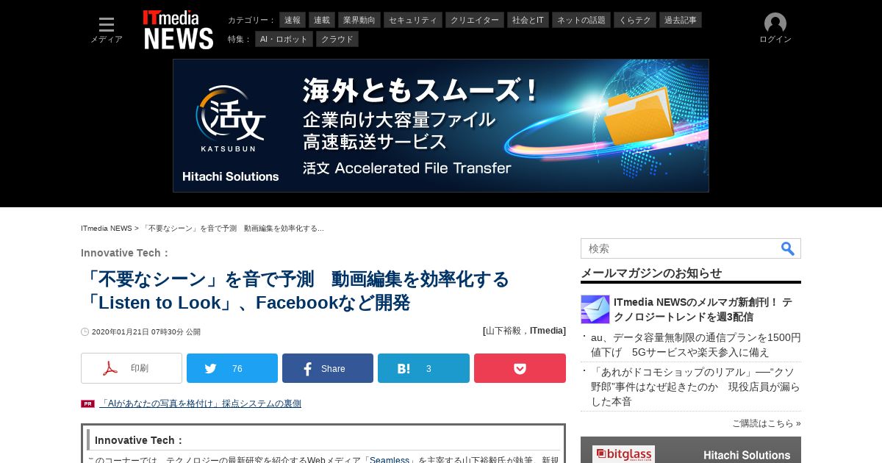Share article on Facebook
Viewport: 882px width, 463px height.
point(328,368)
